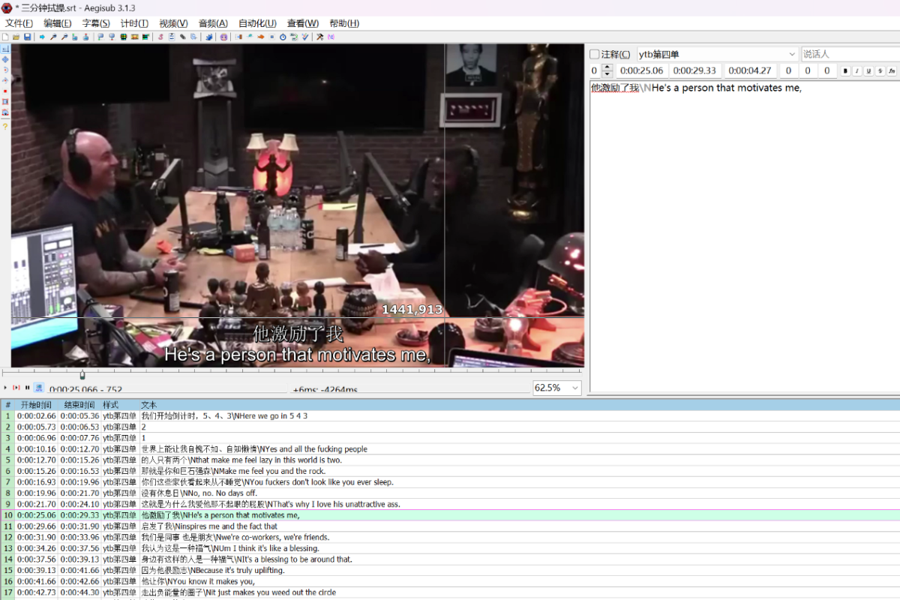
Task: Toggle italic formatting button
Action: pos(857,71)
